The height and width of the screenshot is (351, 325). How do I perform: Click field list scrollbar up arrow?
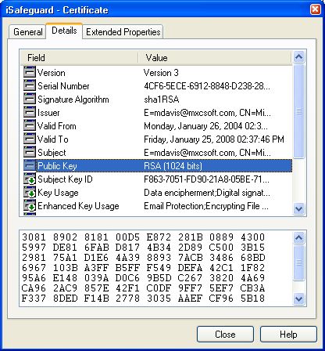point(298,56)
